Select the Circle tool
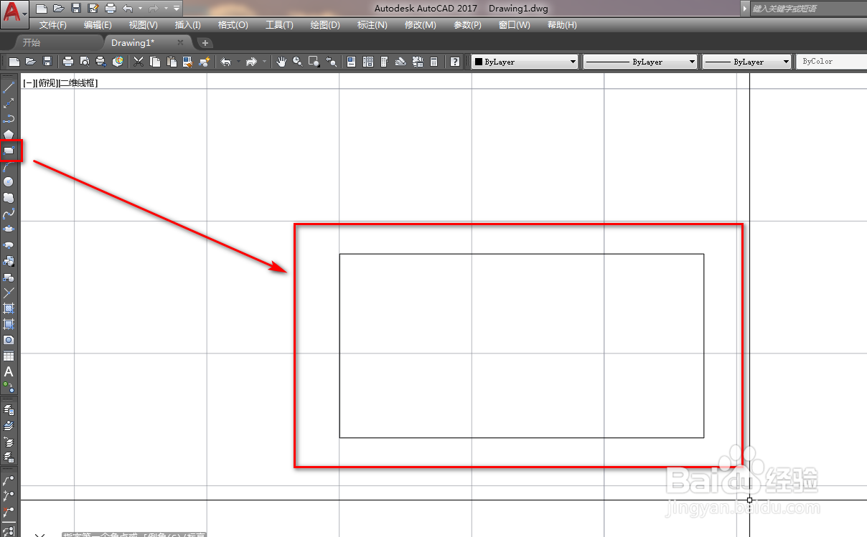867x537 pixels. tap(9, 182)
